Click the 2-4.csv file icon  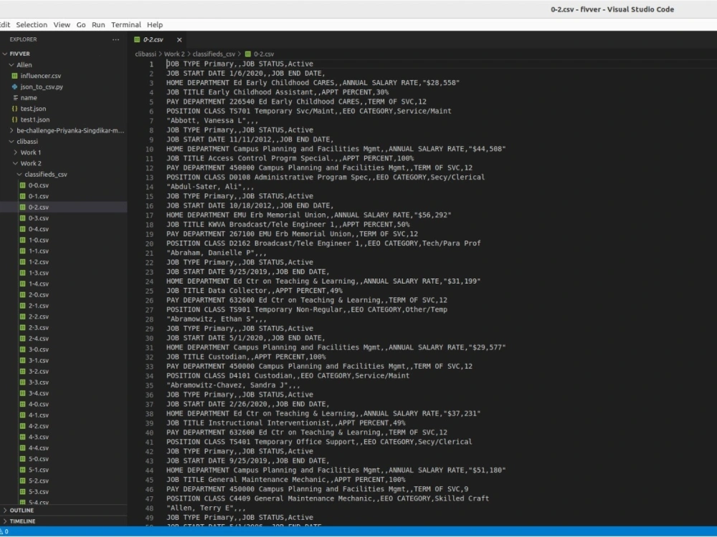22,339
